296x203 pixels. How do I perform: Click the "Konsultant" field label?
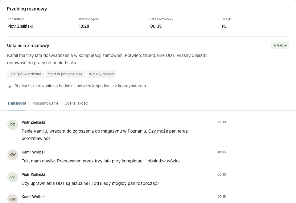[x=16, y=19]
